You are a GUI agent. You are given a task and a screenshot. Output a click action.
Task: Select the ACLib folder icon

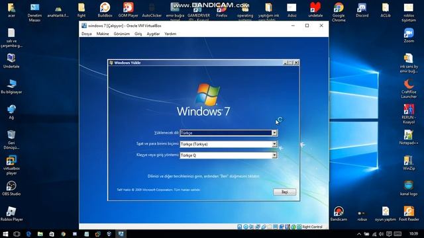point(386,10)
